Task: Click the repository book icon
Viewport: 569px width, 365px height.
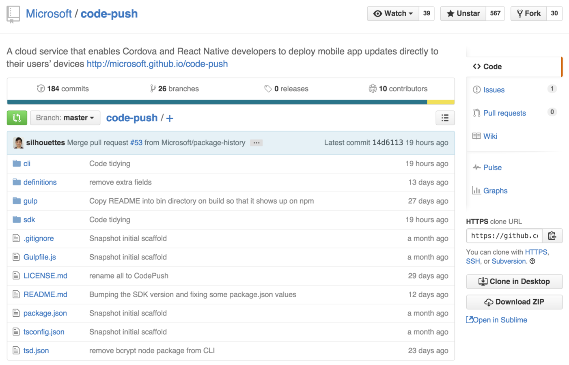Action: click(x=13, y=15)
